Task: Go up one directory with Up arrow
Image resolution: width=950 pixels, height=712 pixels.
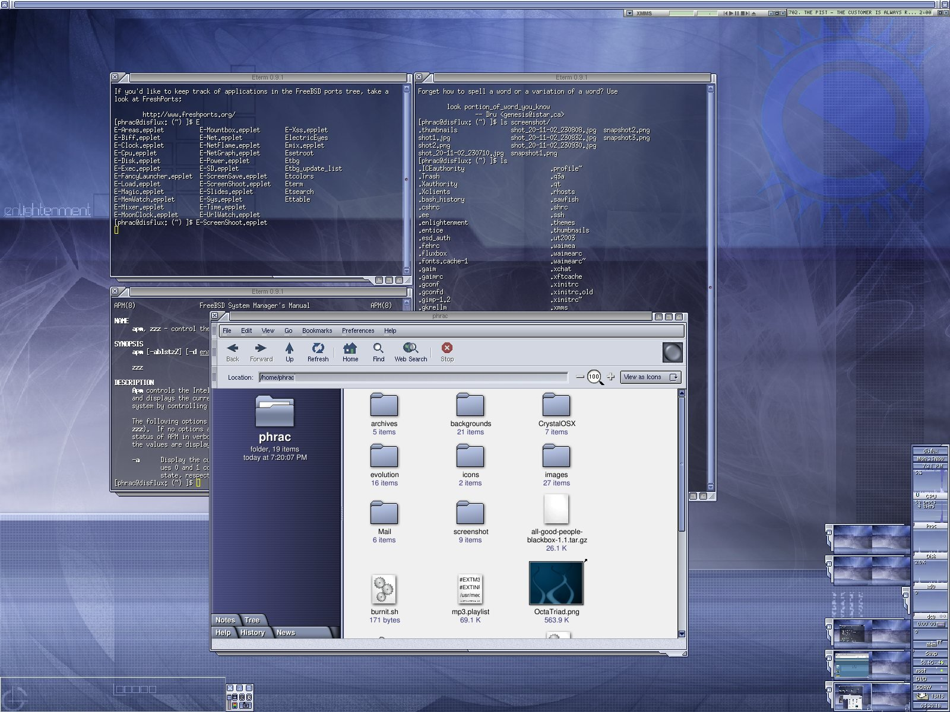Action: point(289,351)
